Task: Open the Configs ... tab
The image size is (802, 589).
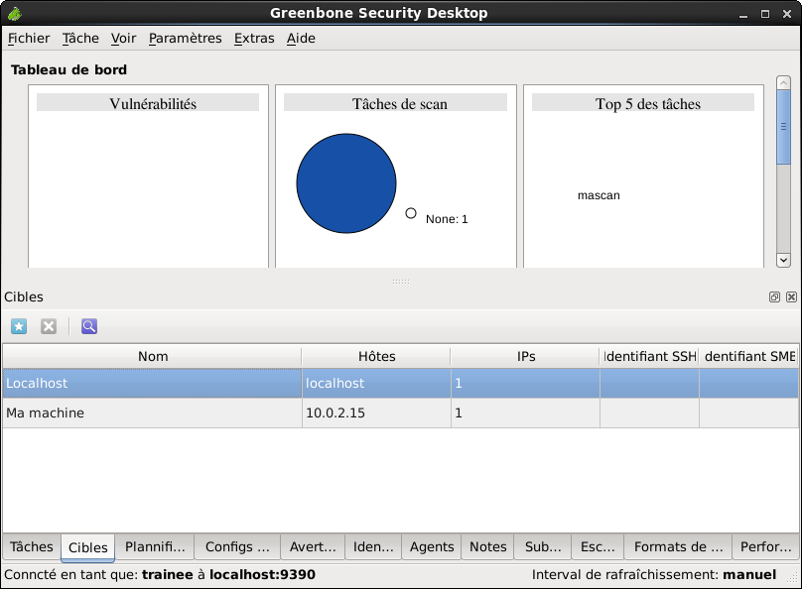Action: 237,547
